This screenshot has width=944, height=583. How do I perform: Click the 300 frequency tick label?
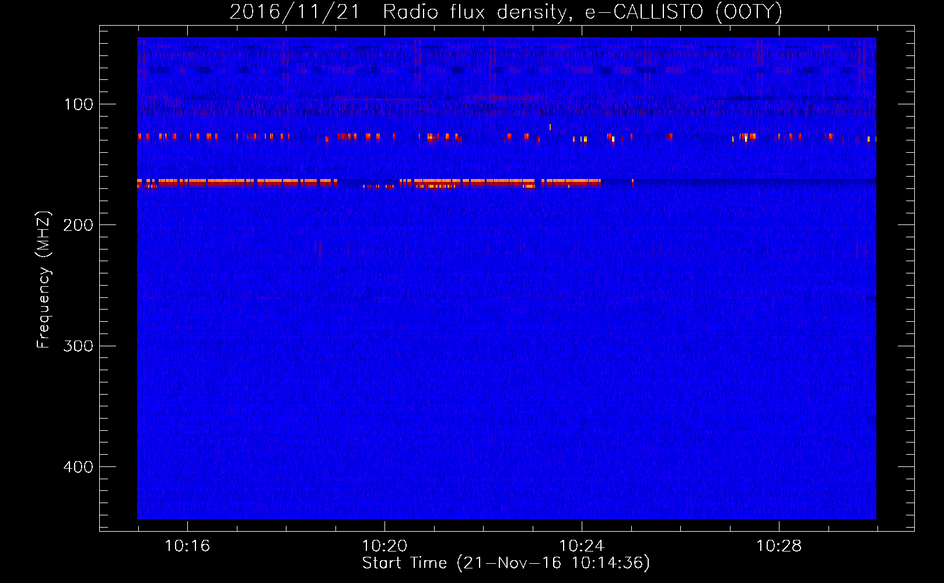(x=78, y=346)
